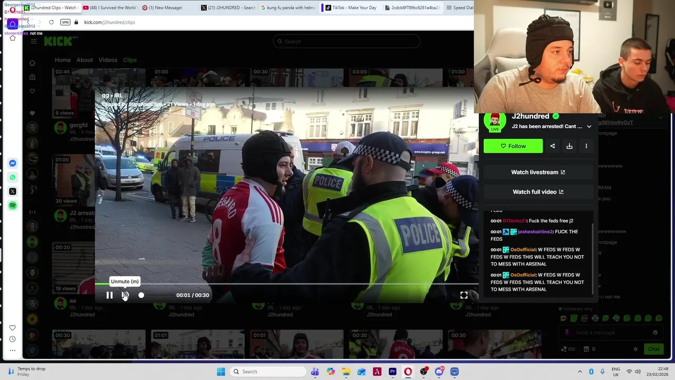The image size is (675, 380).
Task: Open Opera sidebar history clock icon
Action: (x=13, y=339)
